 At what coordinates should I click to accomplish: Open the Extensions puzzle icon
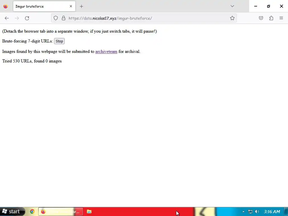click(271, 18)
